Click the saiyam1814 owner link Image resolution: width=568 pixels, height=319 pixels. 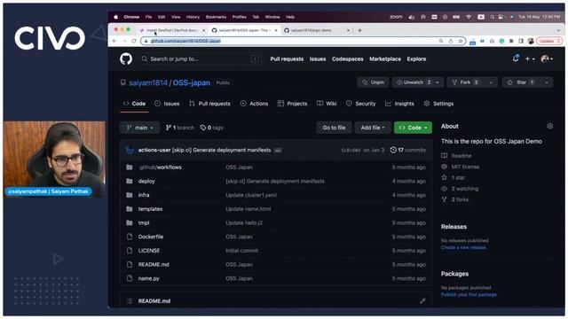tap(148, 82)
